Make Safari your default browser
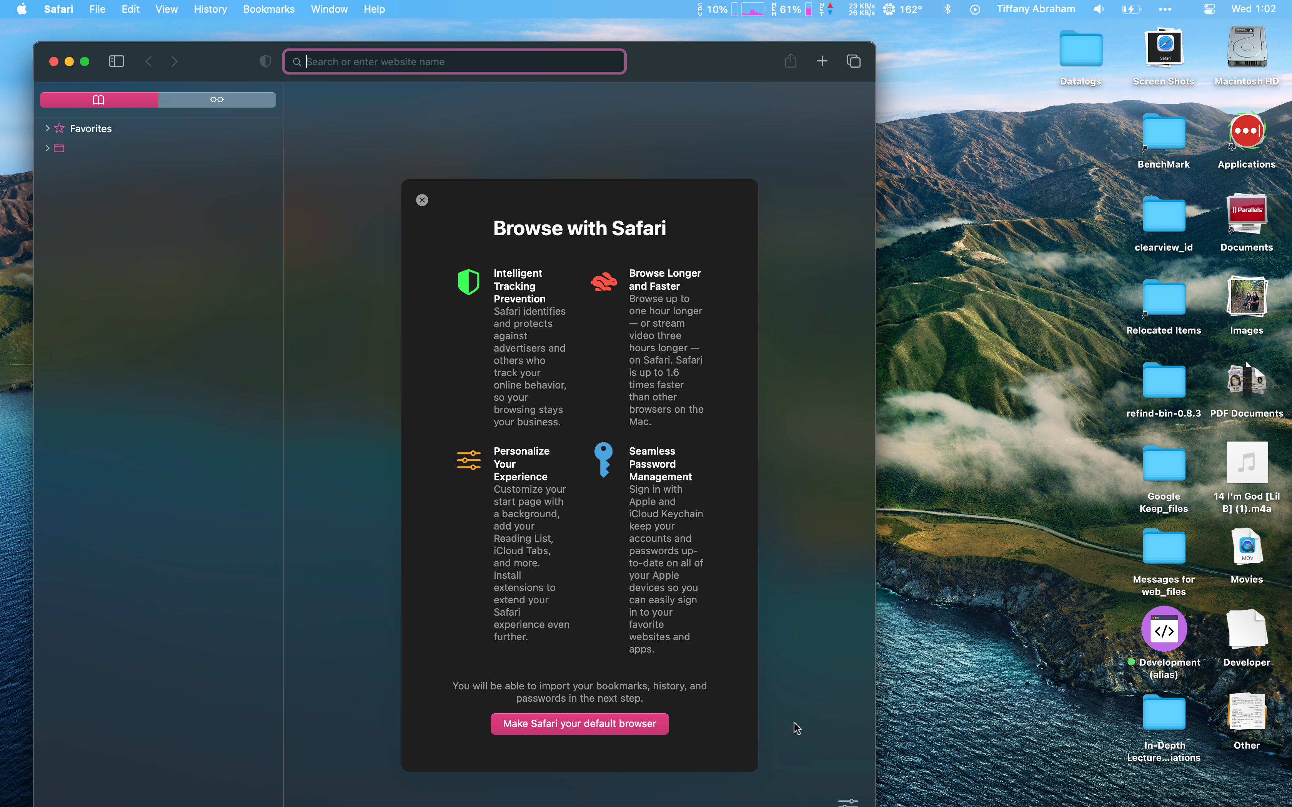The width and height of the screenshot is (1292, 807). coord(579,724)
